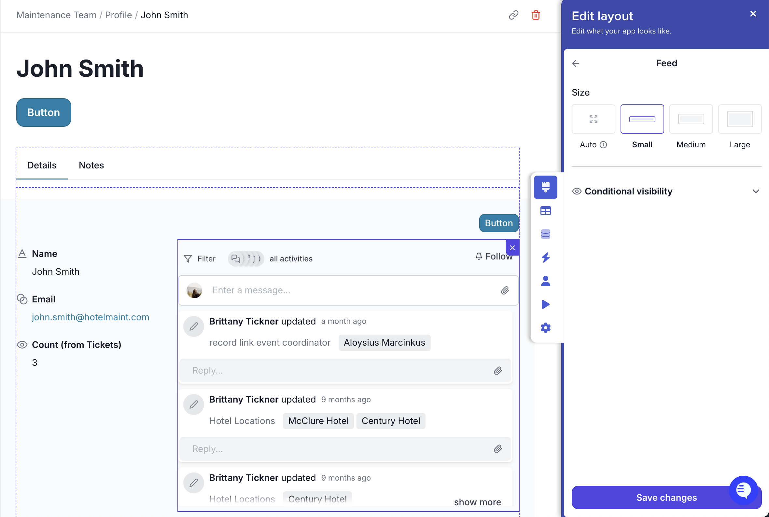Click the play preview icon in sidebar
The image size is (769, 517).
click(545, 304)
